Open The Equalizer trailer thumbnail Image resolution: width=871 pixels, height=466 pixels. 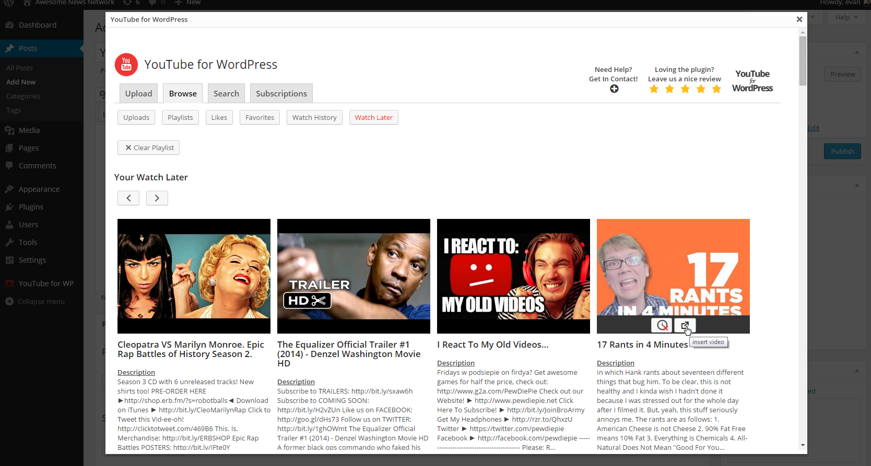click(x=354, y=276)
